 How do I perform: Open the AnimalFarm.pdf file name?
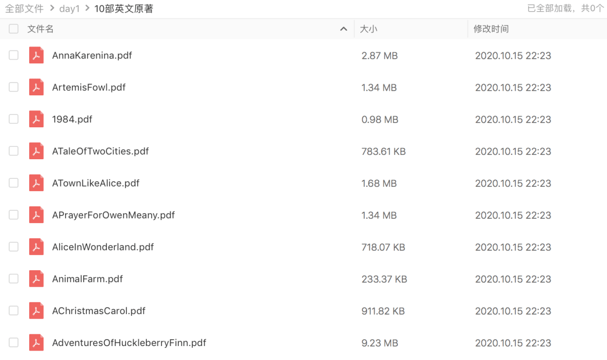coord(87,279)
